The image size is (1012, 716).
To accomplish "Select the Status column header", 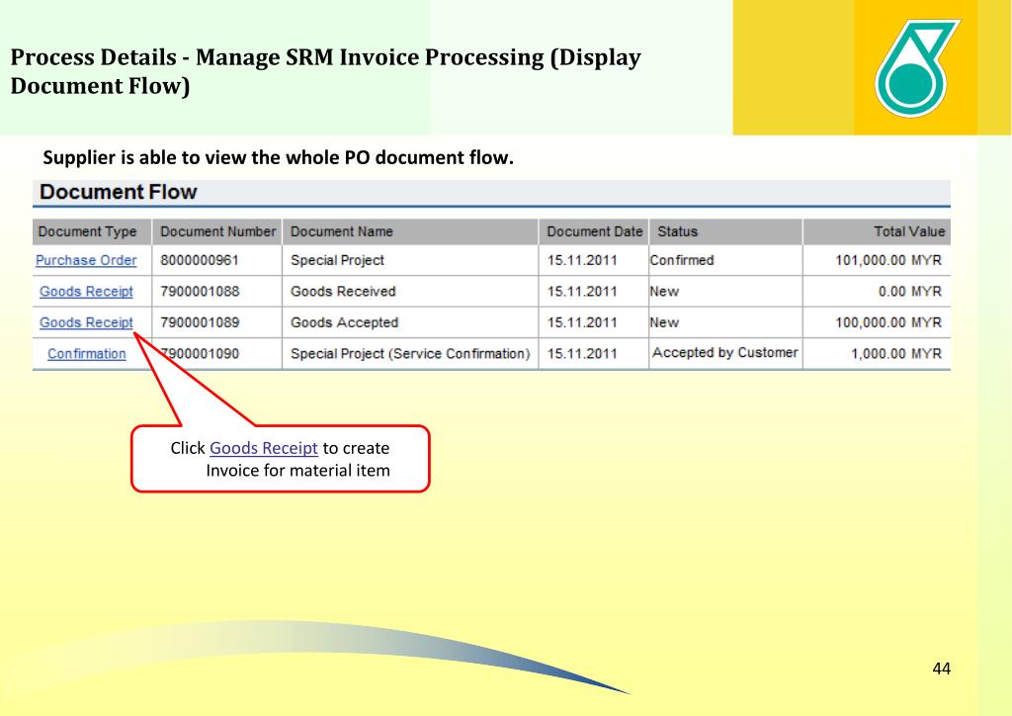I will coord(726,231).
